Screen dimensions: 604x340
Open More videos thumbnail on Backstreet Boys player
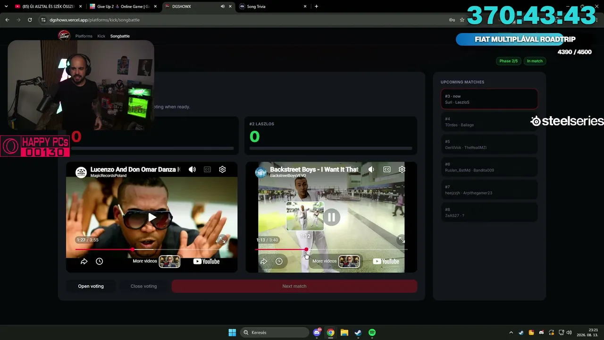[x=349, y=261]
